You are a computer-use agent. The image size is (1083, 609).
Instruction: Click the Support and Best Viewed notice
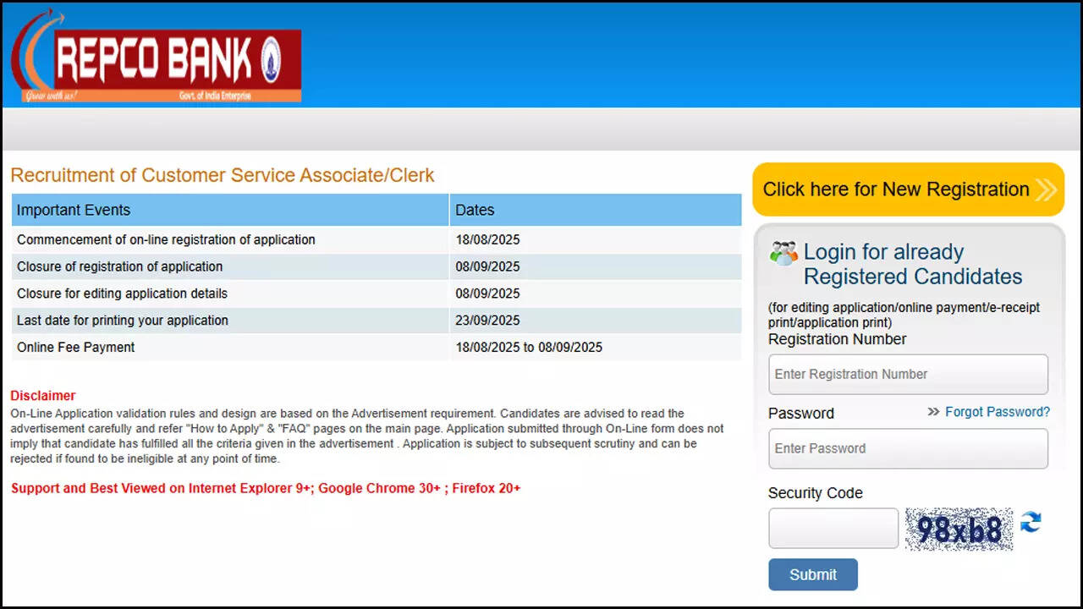tap(266, 488)
